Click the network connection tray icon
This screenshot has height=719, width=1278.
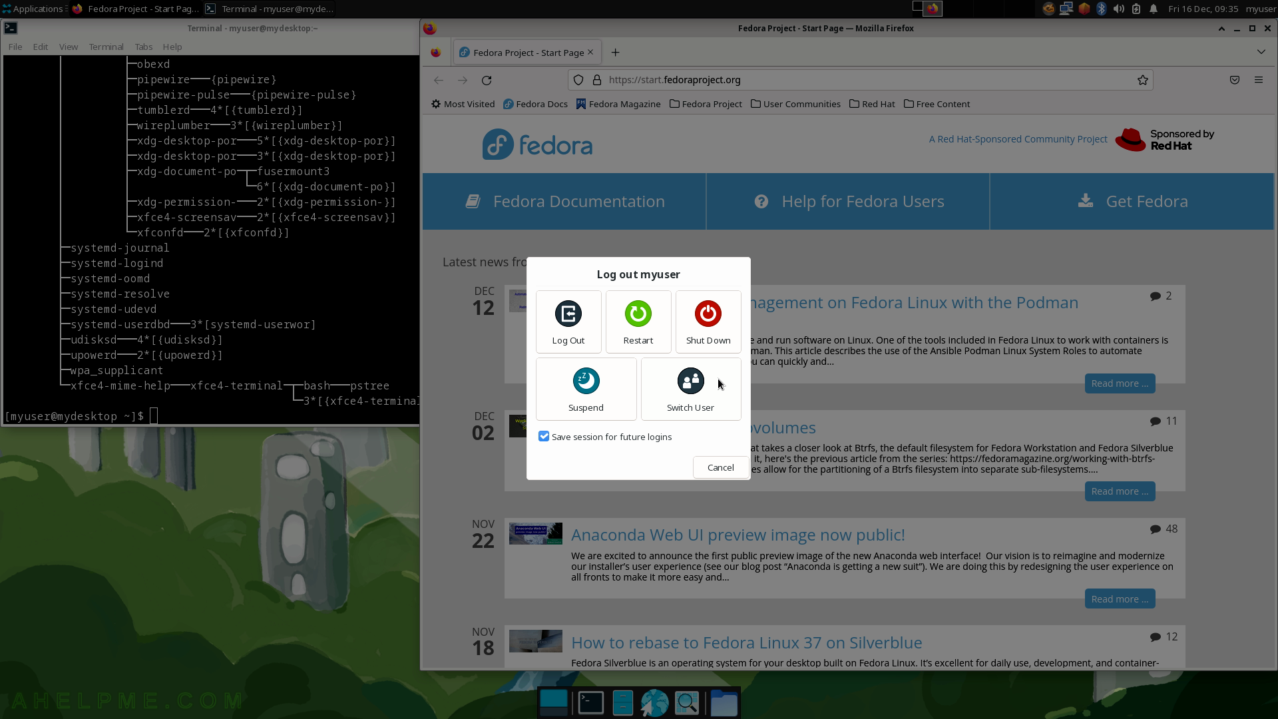1066,9
